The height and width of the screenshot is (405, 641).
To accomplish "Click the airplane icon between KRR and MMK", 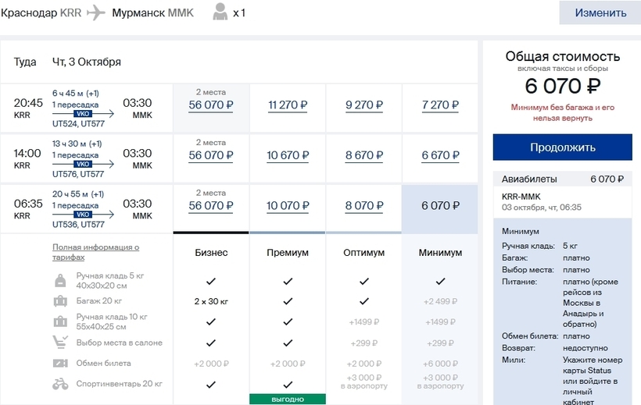I will pyautogui.click(x=96, y=12).
